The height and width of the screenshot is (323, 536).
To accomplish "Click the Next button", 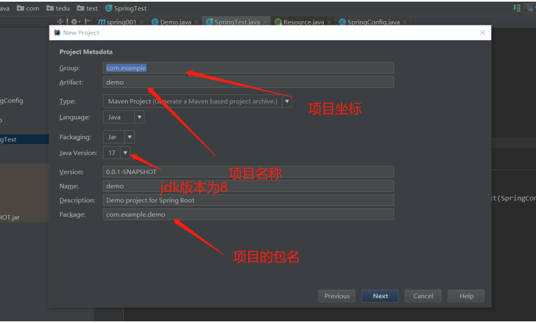I will 380,296.
